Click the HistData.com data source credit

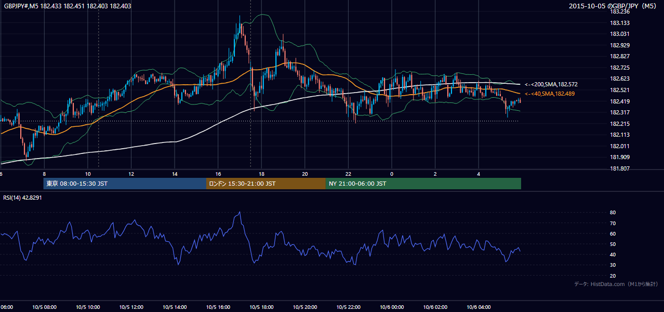click(x=616, y=284)
